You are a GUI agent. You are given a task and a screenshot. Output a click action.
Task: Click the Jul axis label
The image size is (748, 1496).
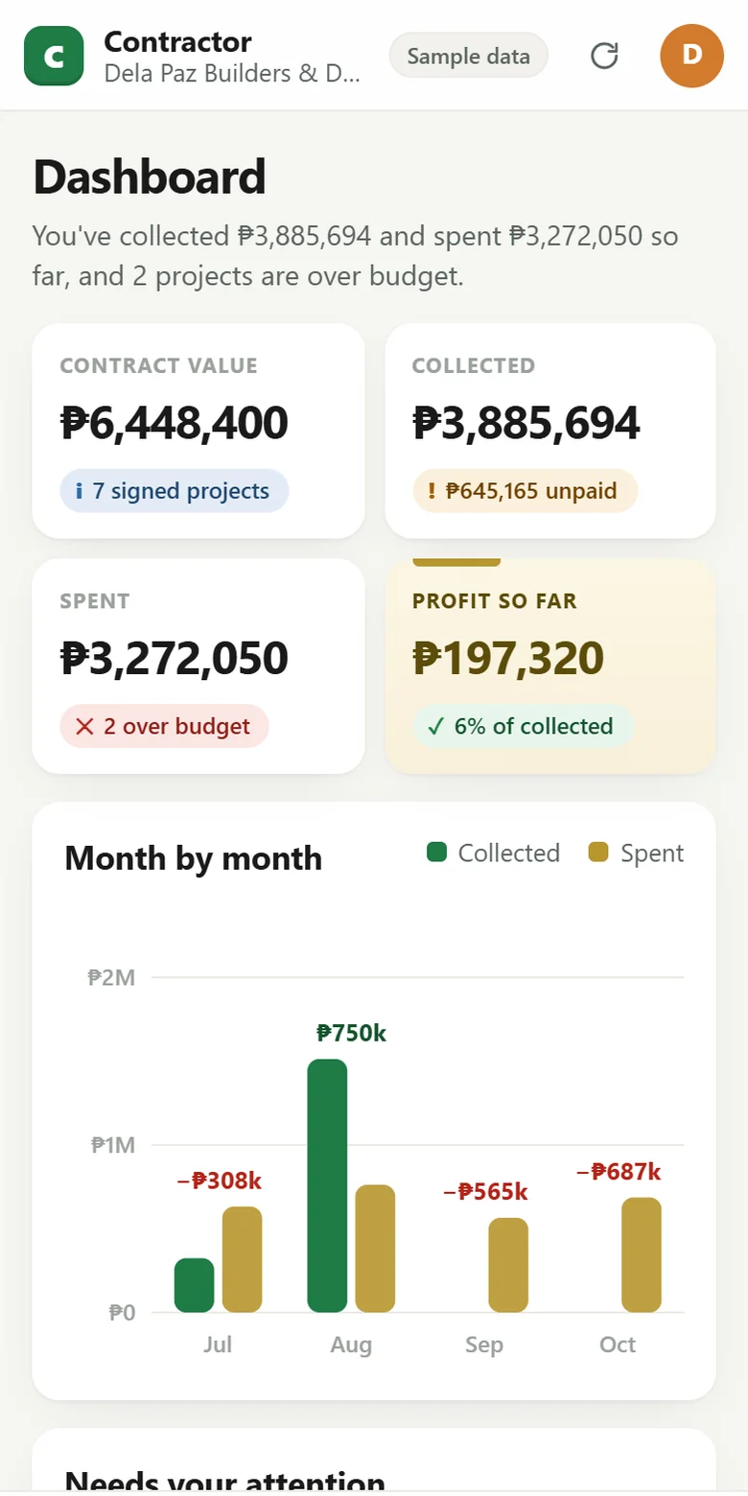218,1344
